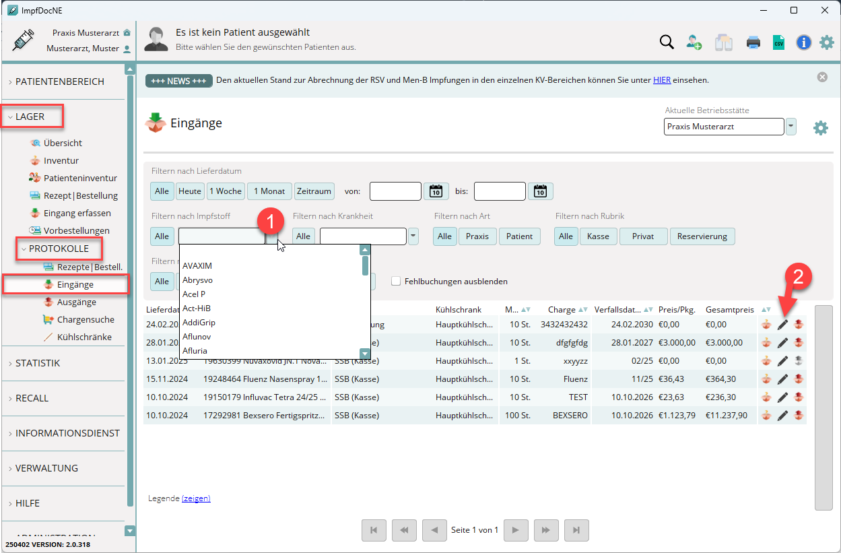Viewport: 841px width, 553px height.
Task: Select the 'Reservierung' Rubrik filter
Action: point(702,236)
